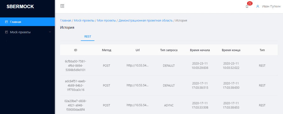Click start time 2020-23-11 10:03:29:836
Image resolution: width=283 pixels, height=114 pixels.
(200, 66)
